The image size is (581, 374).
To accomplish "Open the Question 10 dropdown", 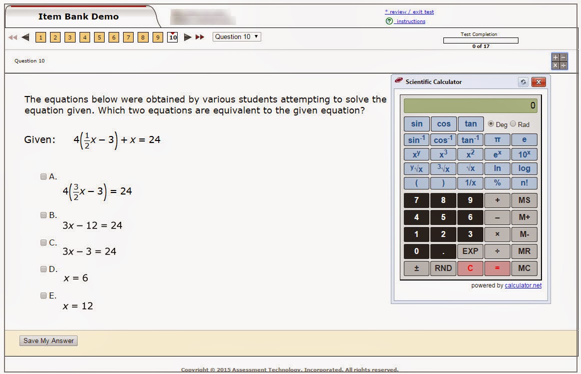I will coord(236,36).
